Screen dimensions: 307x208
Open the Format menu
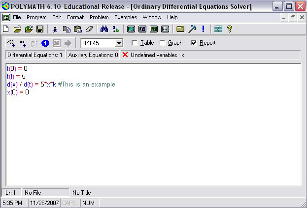pyautogui.click(x=75, y=17)
